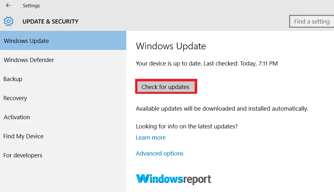Click the Settings window title text
Screen dimensions: 334x192
(31, 6)
